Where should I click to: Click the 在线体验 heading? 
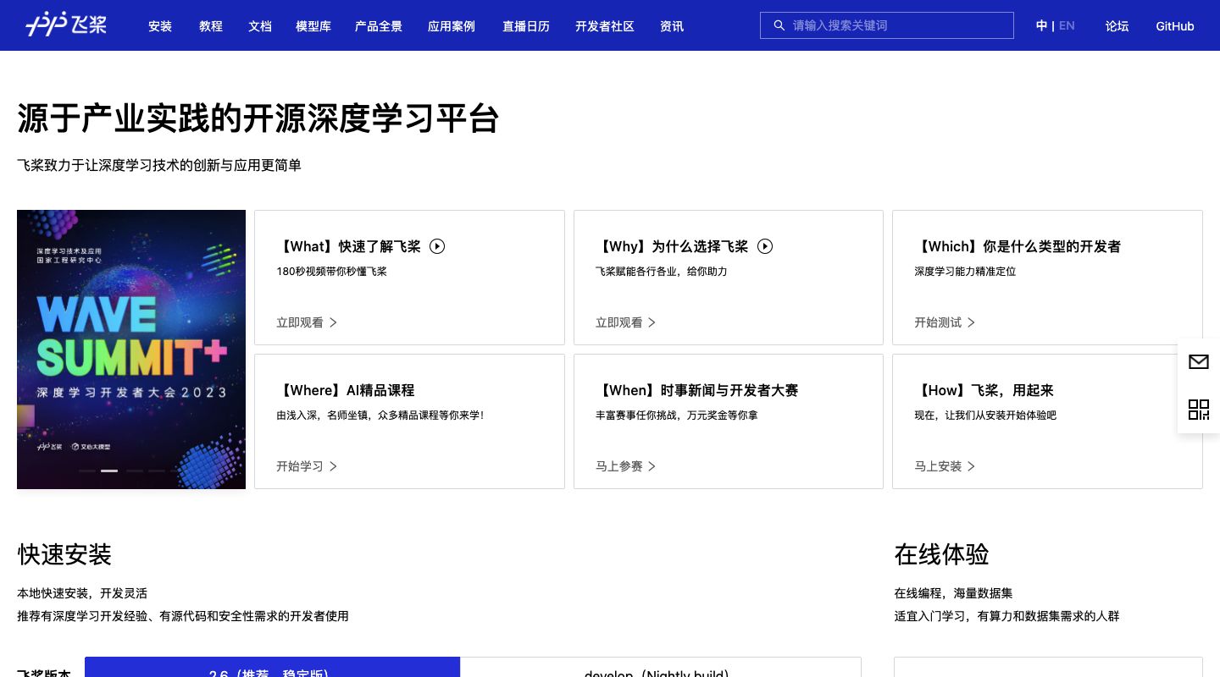(941, 555)
